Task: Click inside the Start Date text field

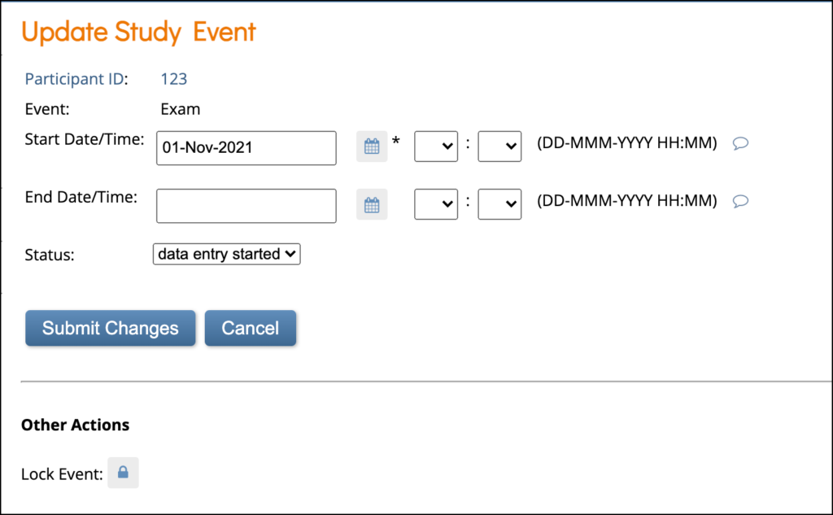Action: [246, 147]
